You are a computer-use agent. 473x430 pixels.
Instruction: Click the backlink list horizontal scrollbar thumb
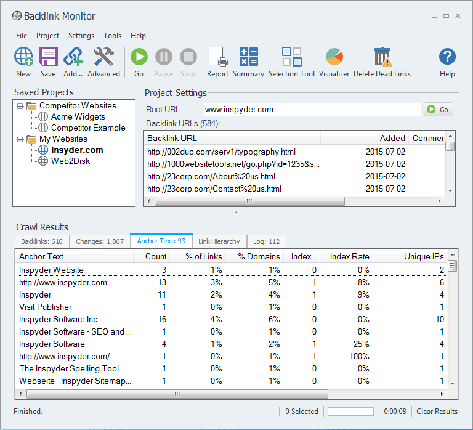(x=249, y=201)
